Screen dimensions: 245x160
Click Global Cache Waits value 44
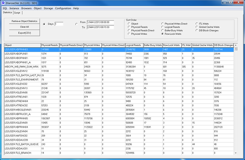coord(194,144)
